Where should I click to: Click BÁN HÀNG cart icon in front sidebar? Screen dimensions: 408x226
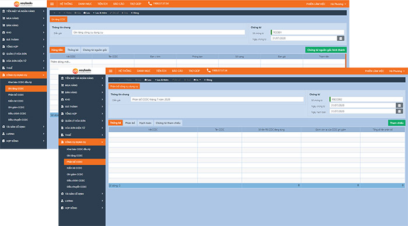point(62,93)
